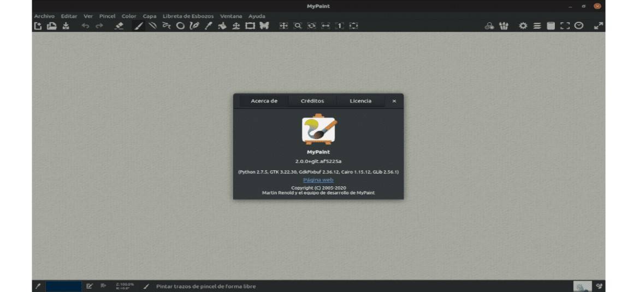Select the Symmetry butterfly tool
The image size is (639, 292).
click(264, 26)
